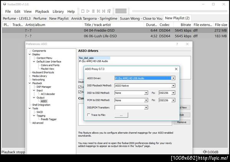Click the Codec column header

(166, 25)
